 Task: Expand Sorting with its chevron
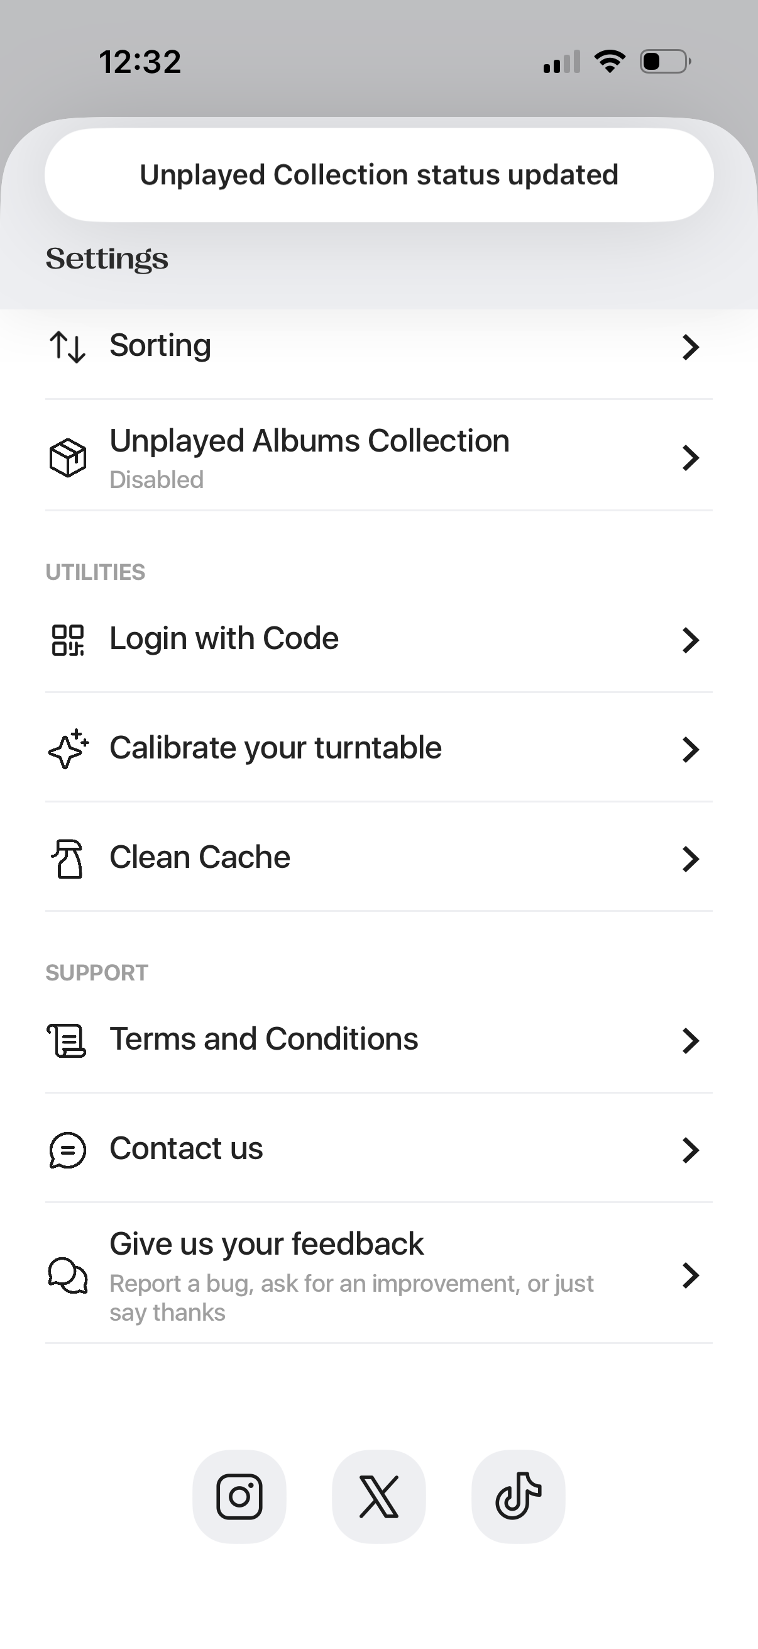(x=690, y=347)
